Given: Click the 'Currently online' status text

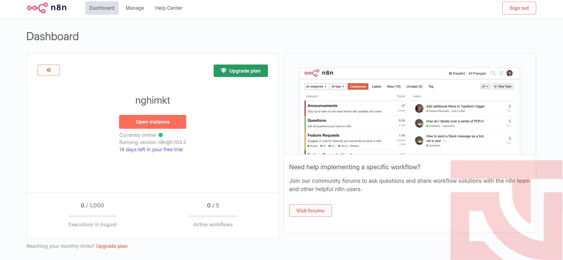Looking at the screenshot, I should pos(137,135).
